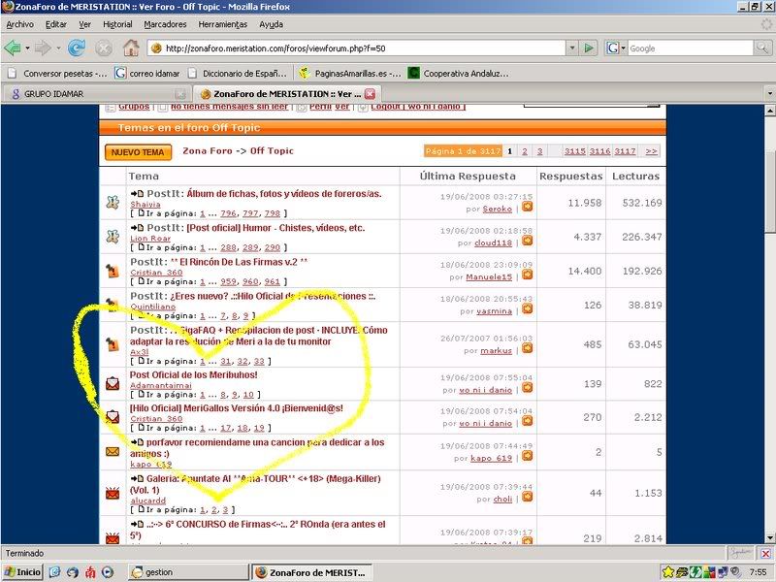Viewport: 776px width, 582px height.
Task: Click the first quick launch icon beside Inicio
Action: click(54, 572)
